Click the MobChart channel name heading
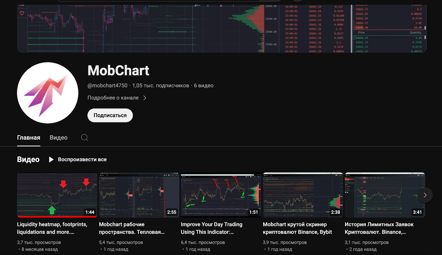 point(118,71)
